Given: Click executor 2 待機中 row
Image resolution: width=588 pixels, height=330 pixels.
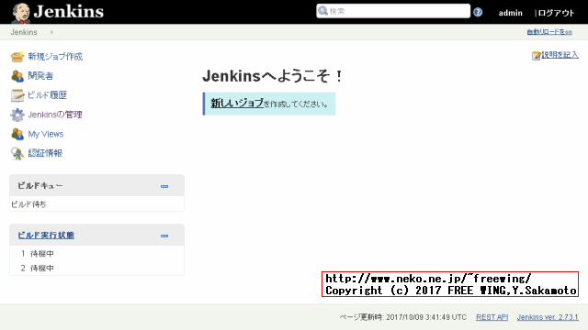Looking at the screenshot, I should tap(96, 269).
